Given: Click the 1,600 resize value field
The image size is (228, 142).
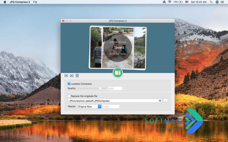Looking at the screenshot, I should coord(111,106).
